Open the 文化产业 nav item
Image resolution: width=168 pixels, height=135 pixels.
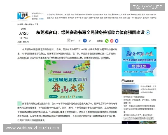click(x=153, y=18)
